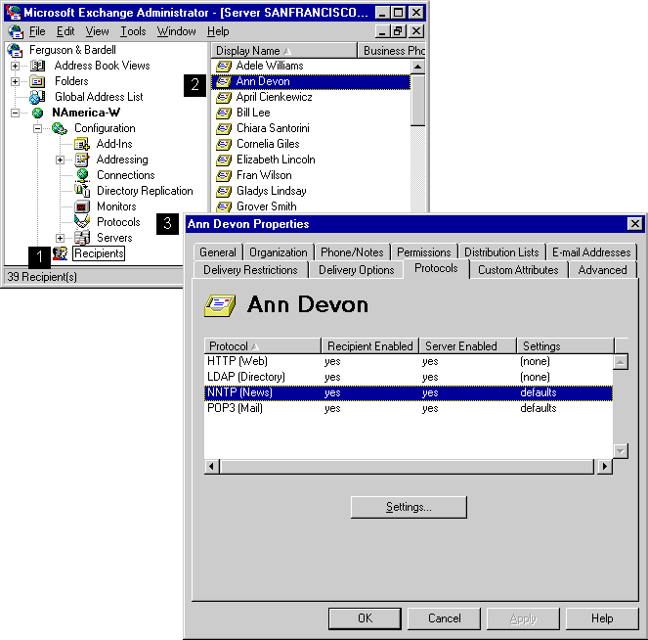Image resolution: width=648 pixels, height=640 pixels.
Task: Click the mailbox icon beside Gladys Lindsay
Action: coord(224,191)
